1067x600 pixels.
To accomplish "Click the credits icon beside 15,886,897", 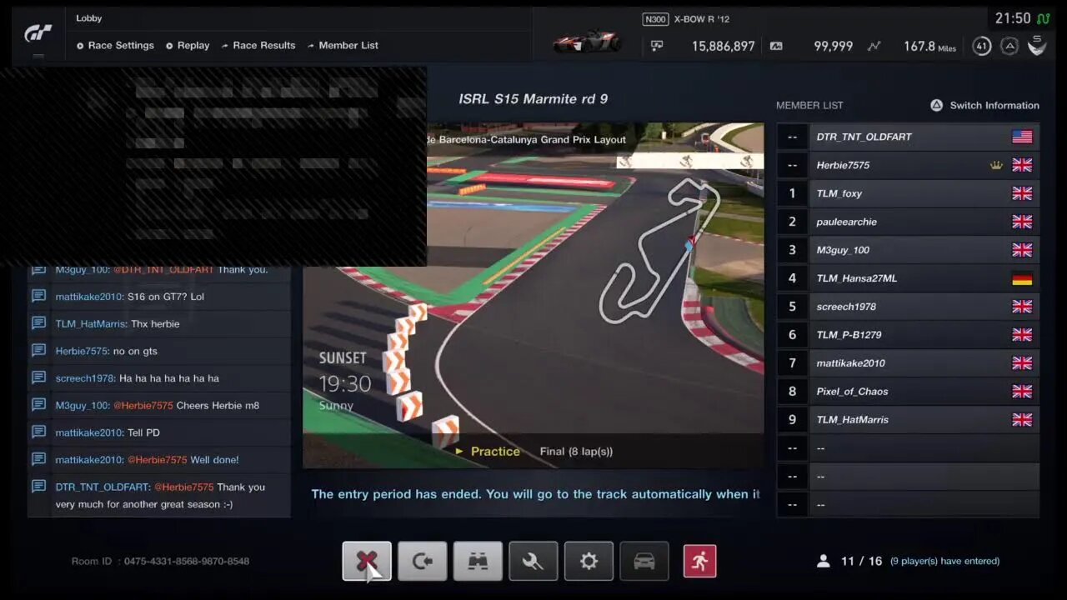I will [657, 46].
